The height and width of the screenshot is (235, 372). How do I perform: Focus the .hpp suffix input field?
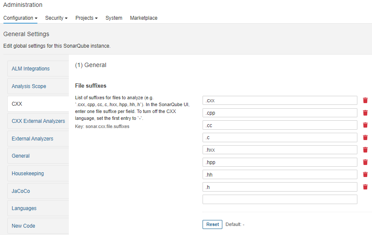(x=280, y=162)
